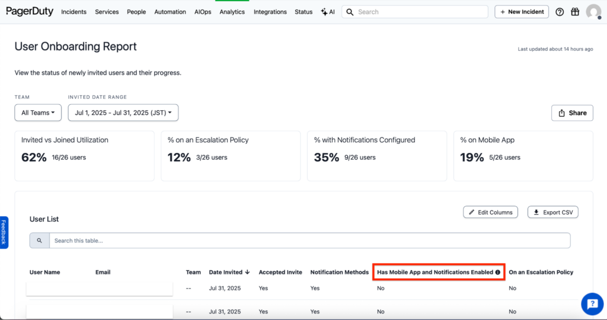This screenshot has height=320, width=607.
Task: Open the Edit Columns button
Action: pyautogui.click(x=490, y=212)
